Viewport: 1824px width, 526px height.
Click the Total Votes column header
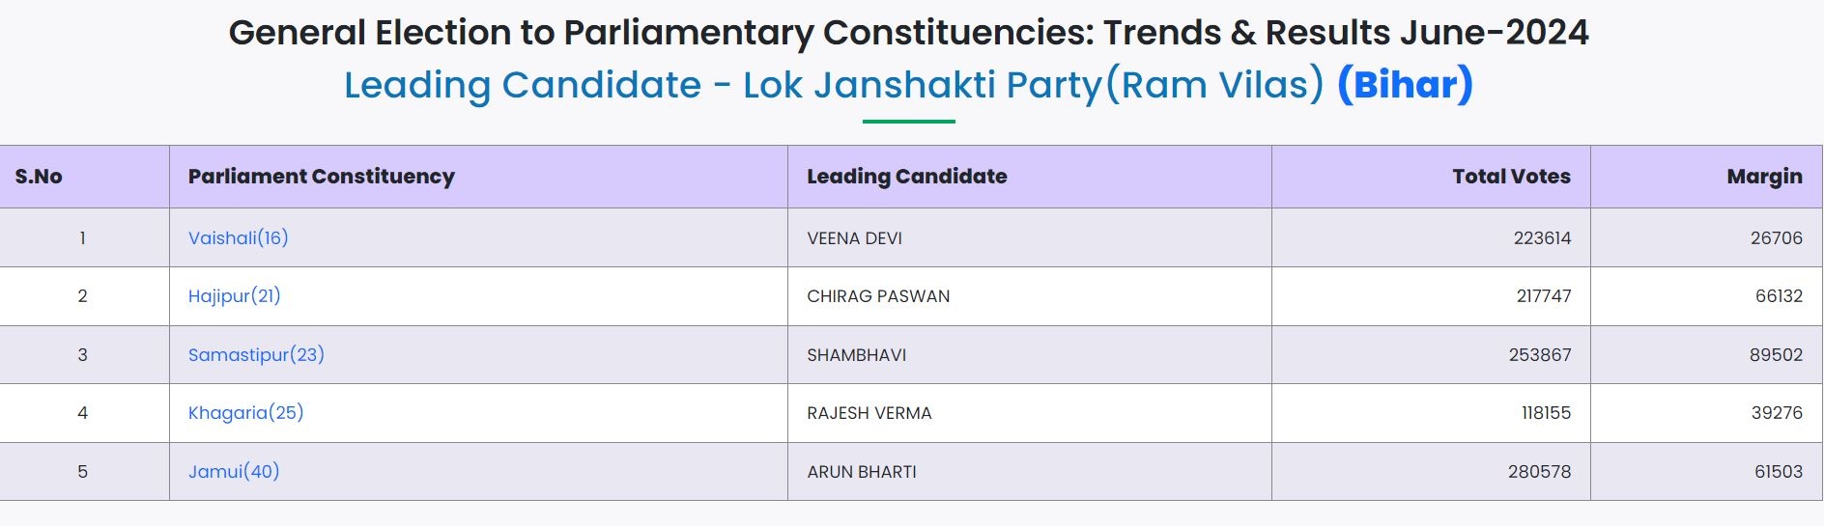pos(1511,177)
